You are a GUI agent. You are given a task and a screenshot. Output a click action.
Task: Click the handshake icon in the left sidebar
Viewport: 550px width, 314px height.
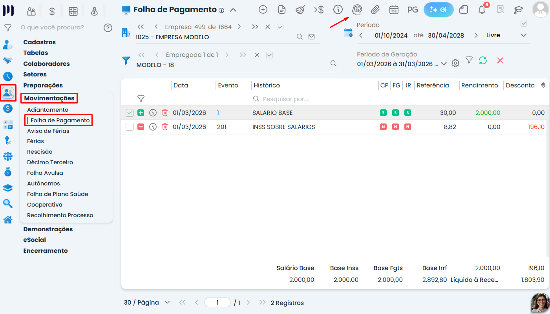click(8, 60)
